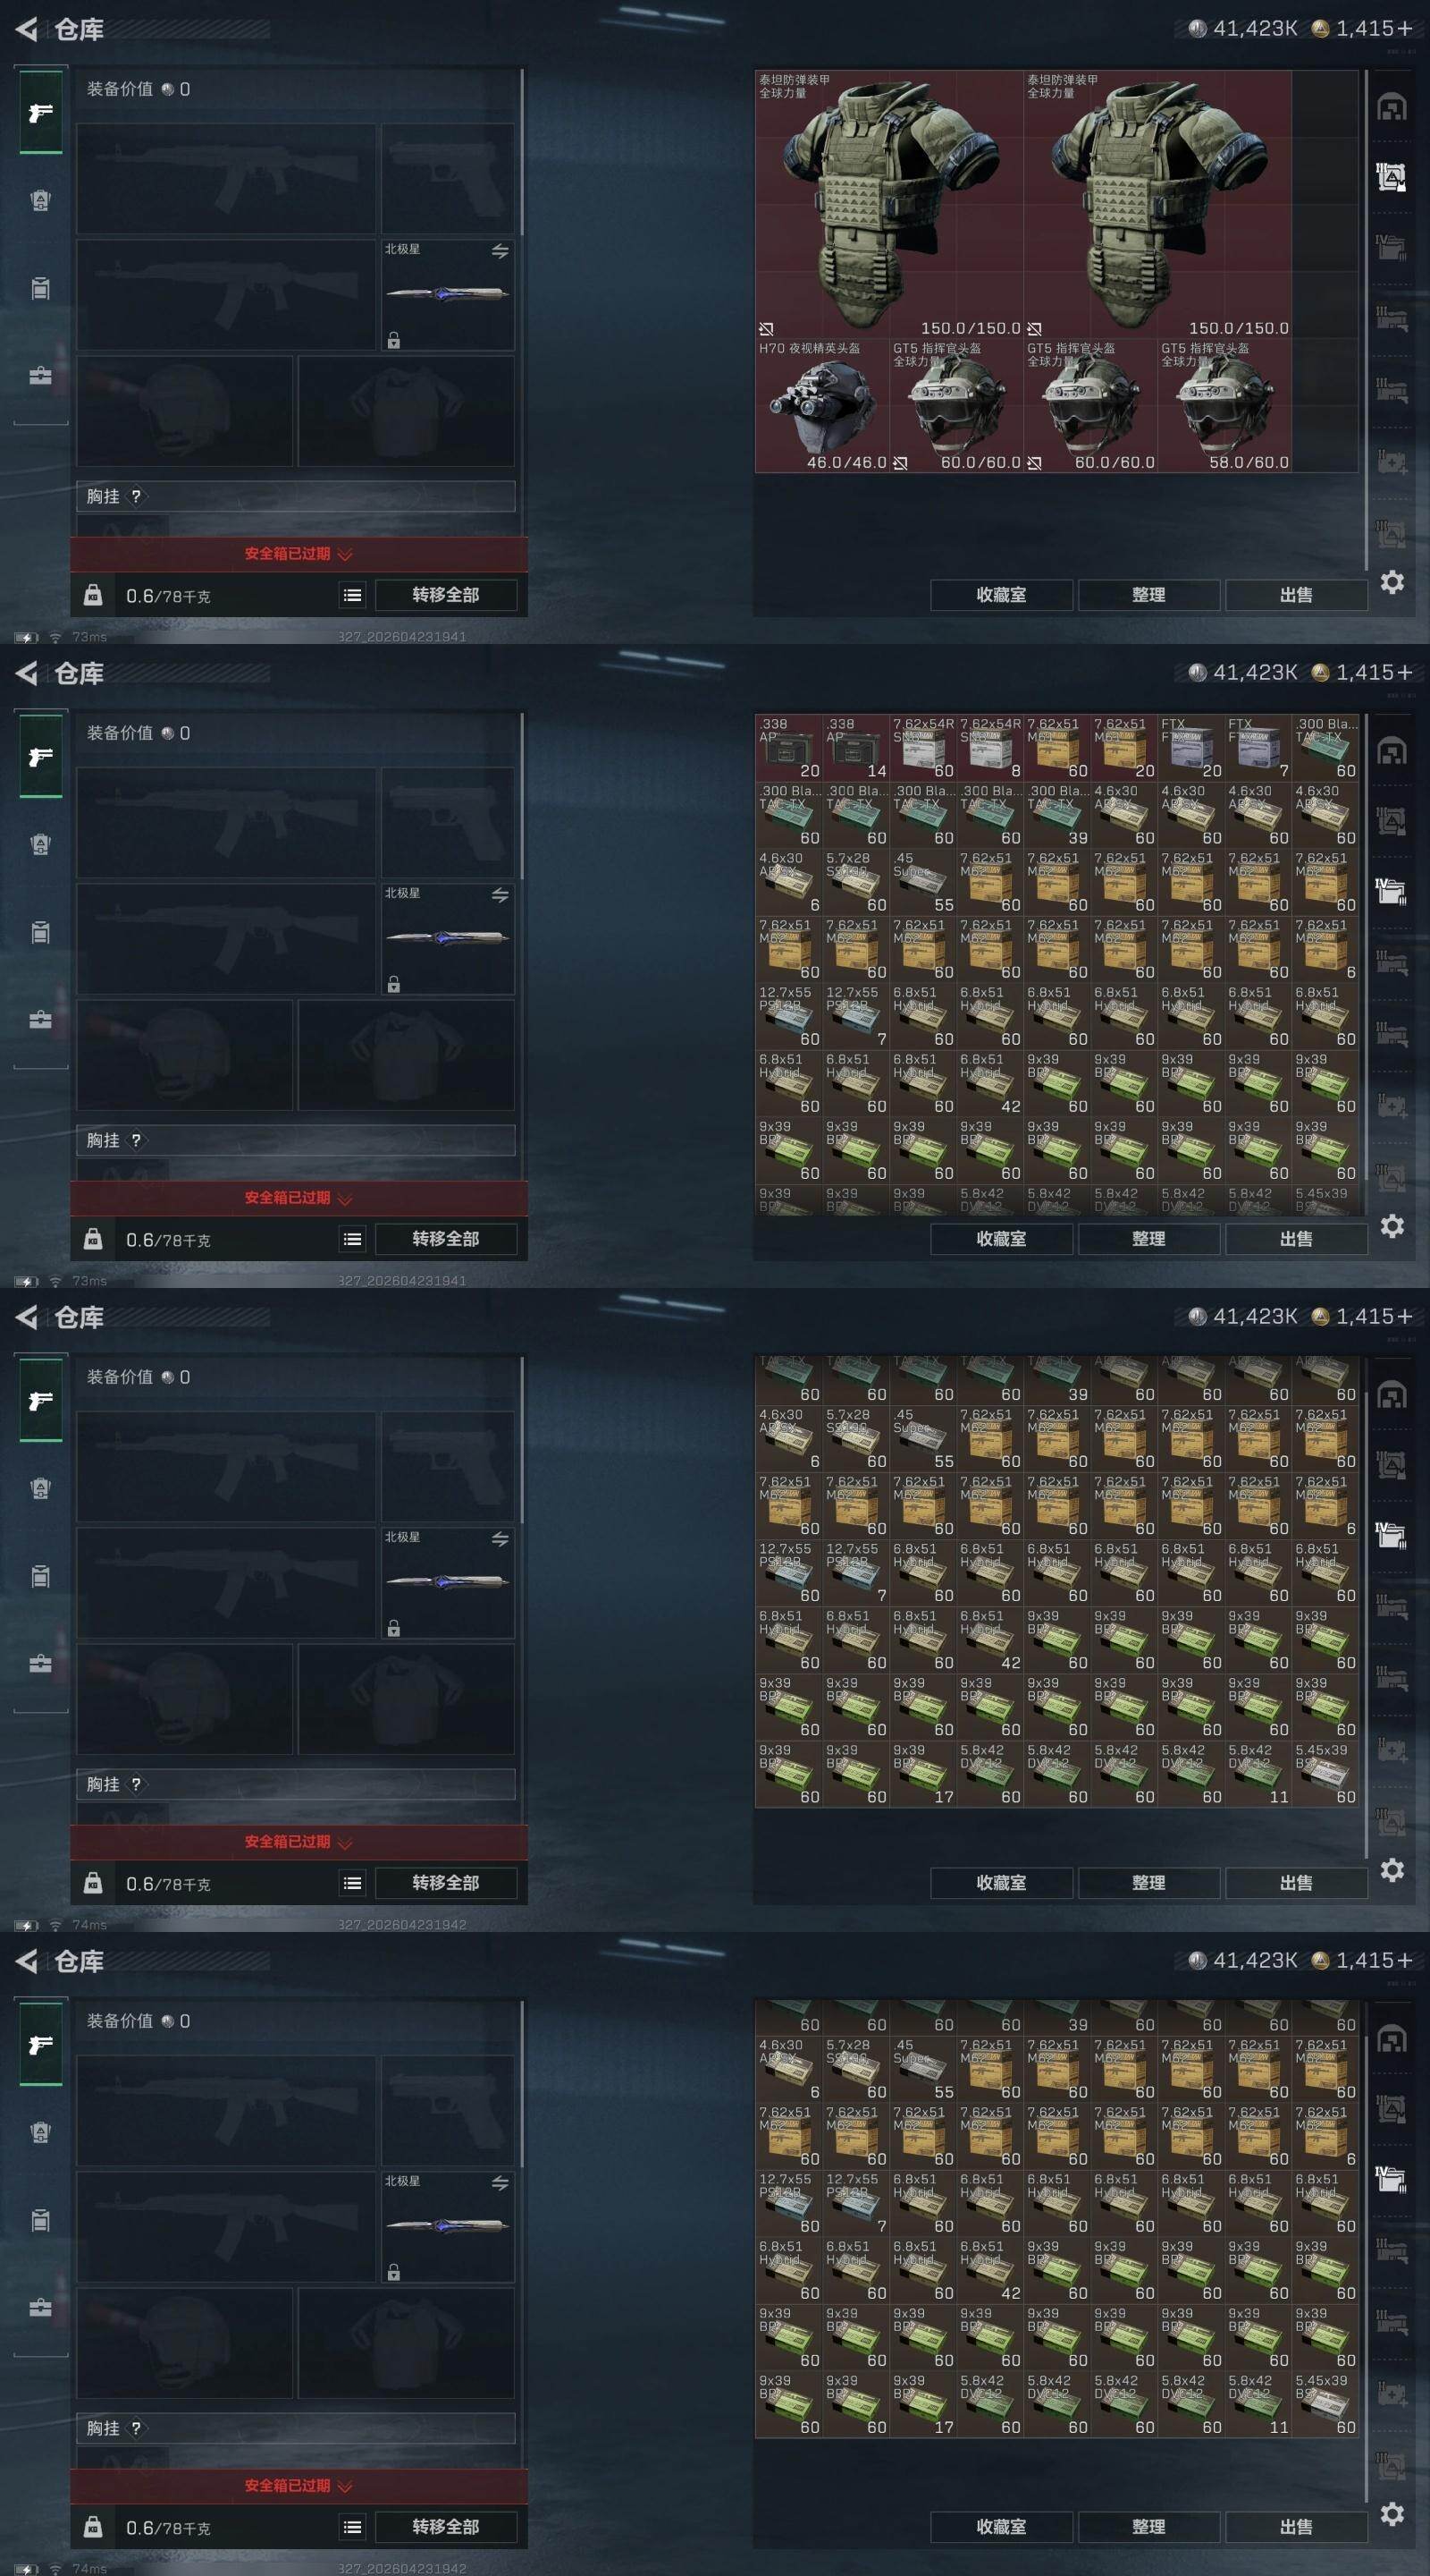This screenshot has height=2576, width=1430.
Task: Expand 安全箱已过期 chevron in the .338 AP view
Action: point(345,1198)
